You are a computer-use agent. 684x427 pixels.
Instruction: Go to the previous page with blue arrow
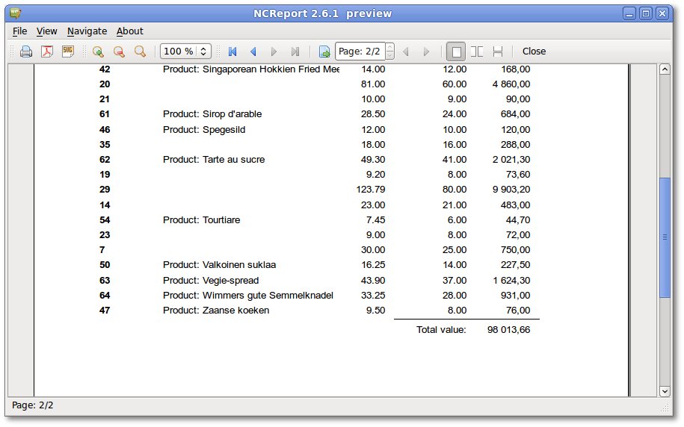[x=253, y=52]
